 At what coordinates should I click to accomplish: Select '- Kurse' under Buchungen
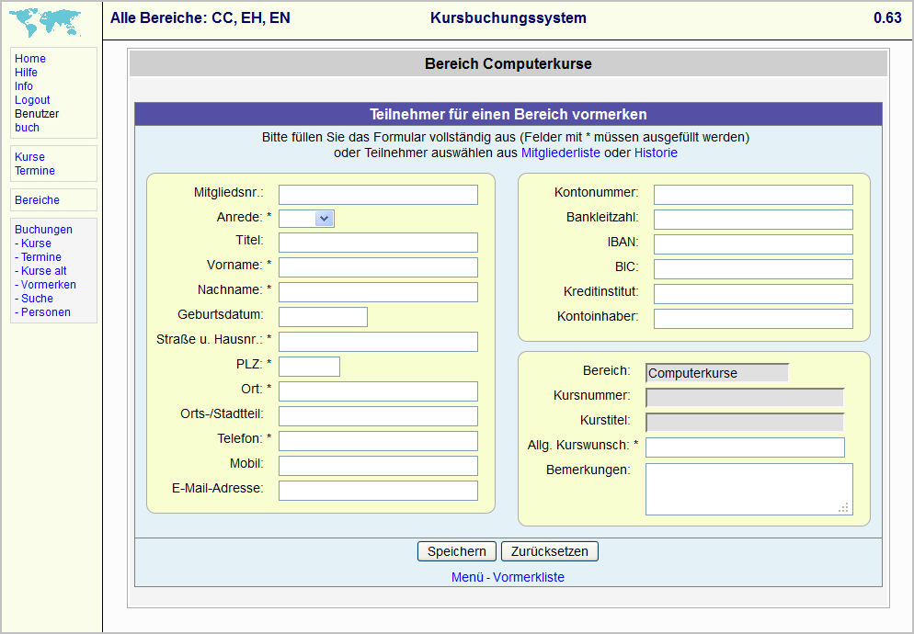coord(33,243)
